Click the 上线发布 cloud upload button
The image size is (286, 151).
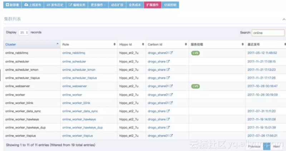click(x=33, y=5)
